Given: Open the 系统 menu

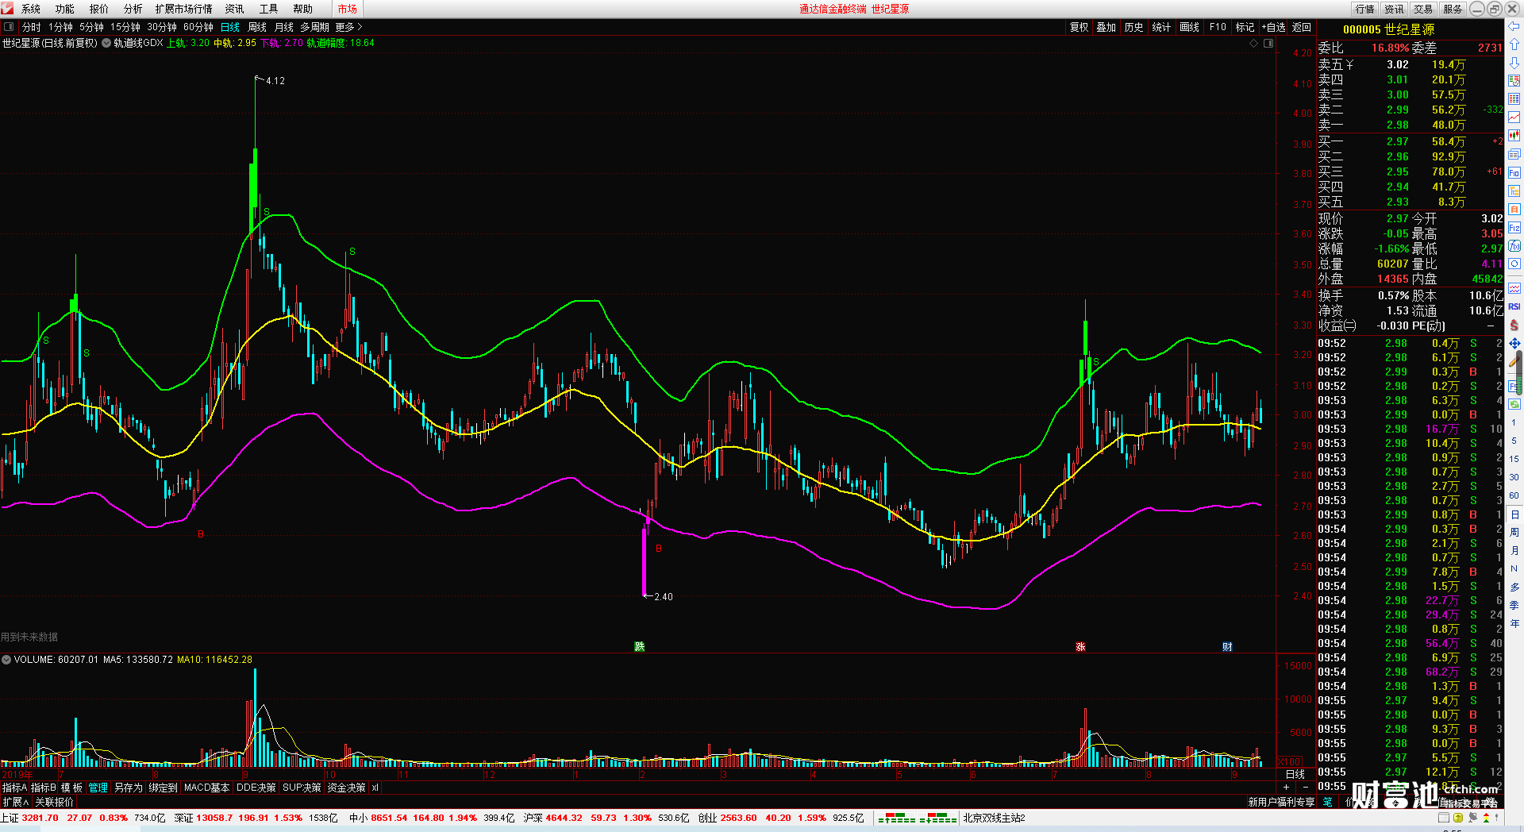Looking at the screenshot, I should pos(31,9).
